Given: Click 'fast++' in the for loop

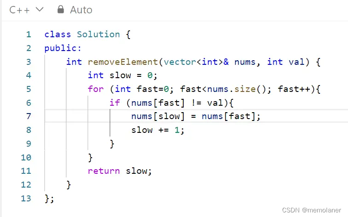Looking at the screenshot, I should coord(294,89).
